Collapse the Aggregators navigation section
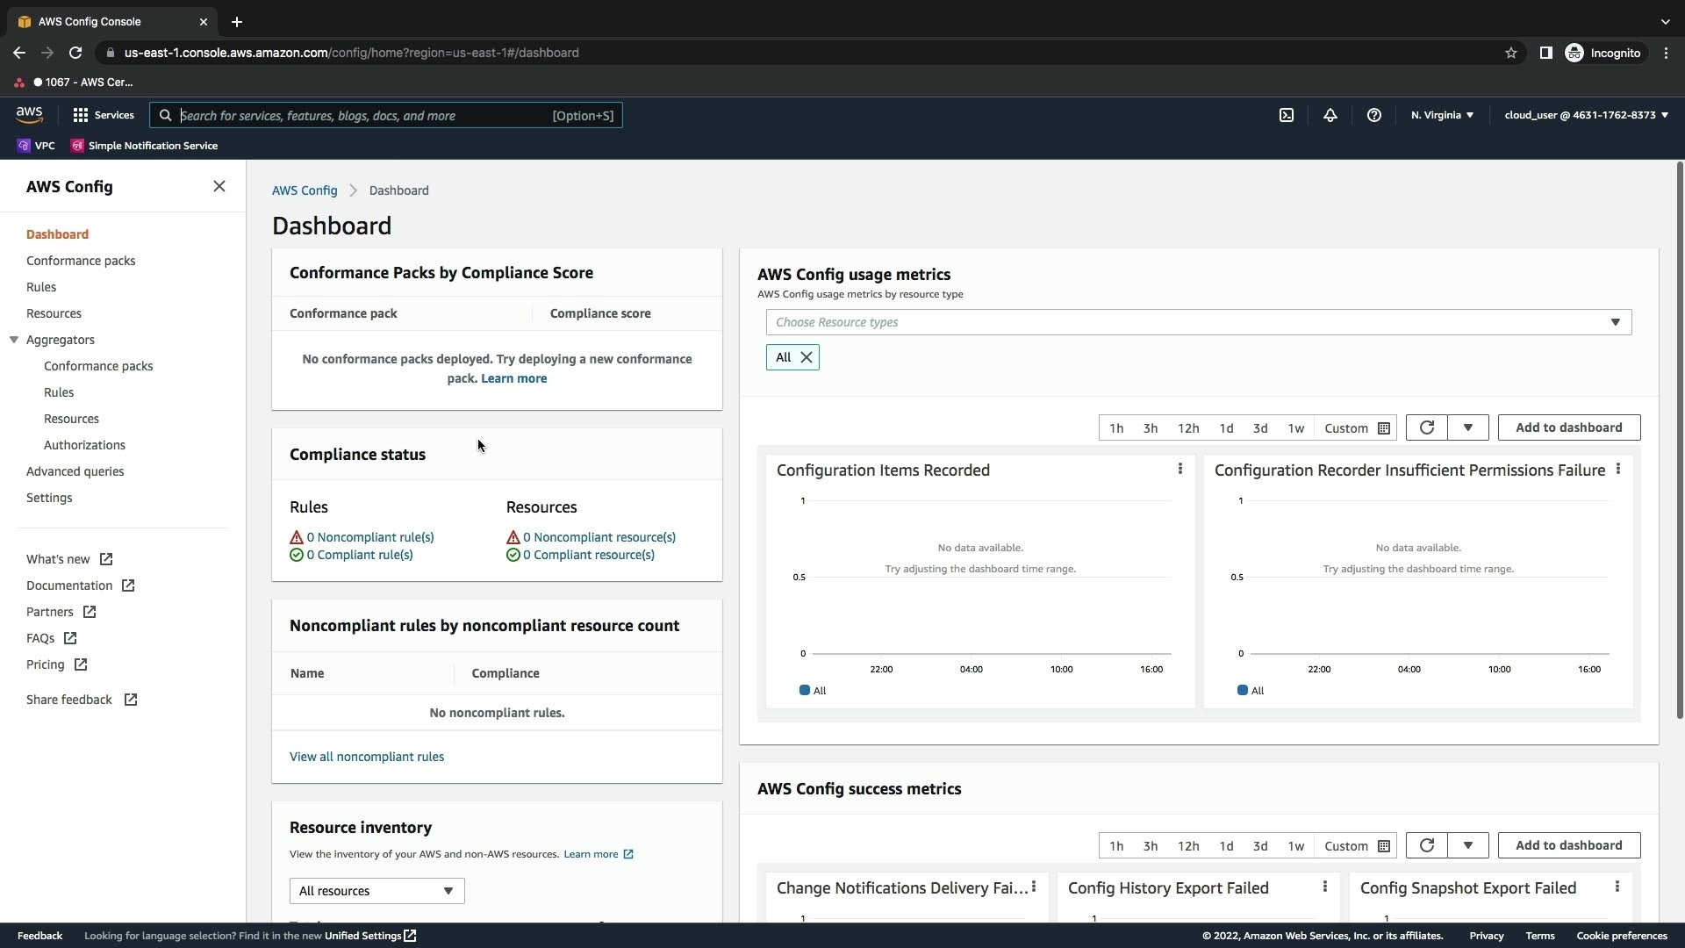The width and height of the screenshot is (1685, 948). click(14, 340)
